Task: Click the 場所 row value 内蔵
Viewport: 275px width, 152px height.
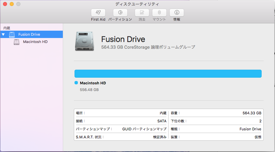Action: (163, 113)
